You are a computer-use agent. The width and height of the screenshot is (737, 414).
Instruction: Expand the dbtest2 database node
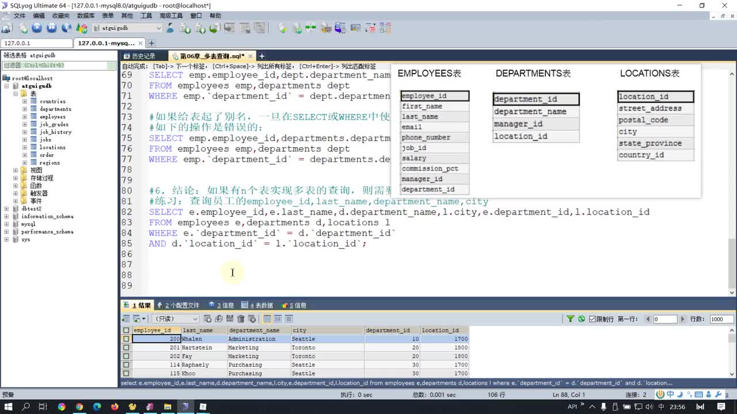6,209
